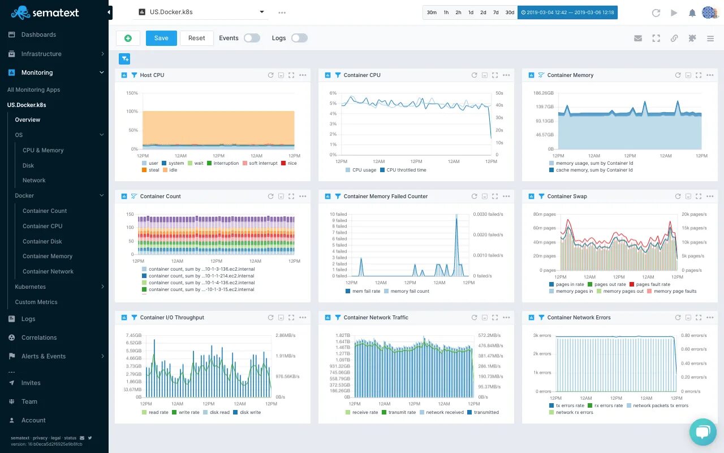Minimize the Container CPU panel
Screen dimensions: 724x453
pos(485,75)
